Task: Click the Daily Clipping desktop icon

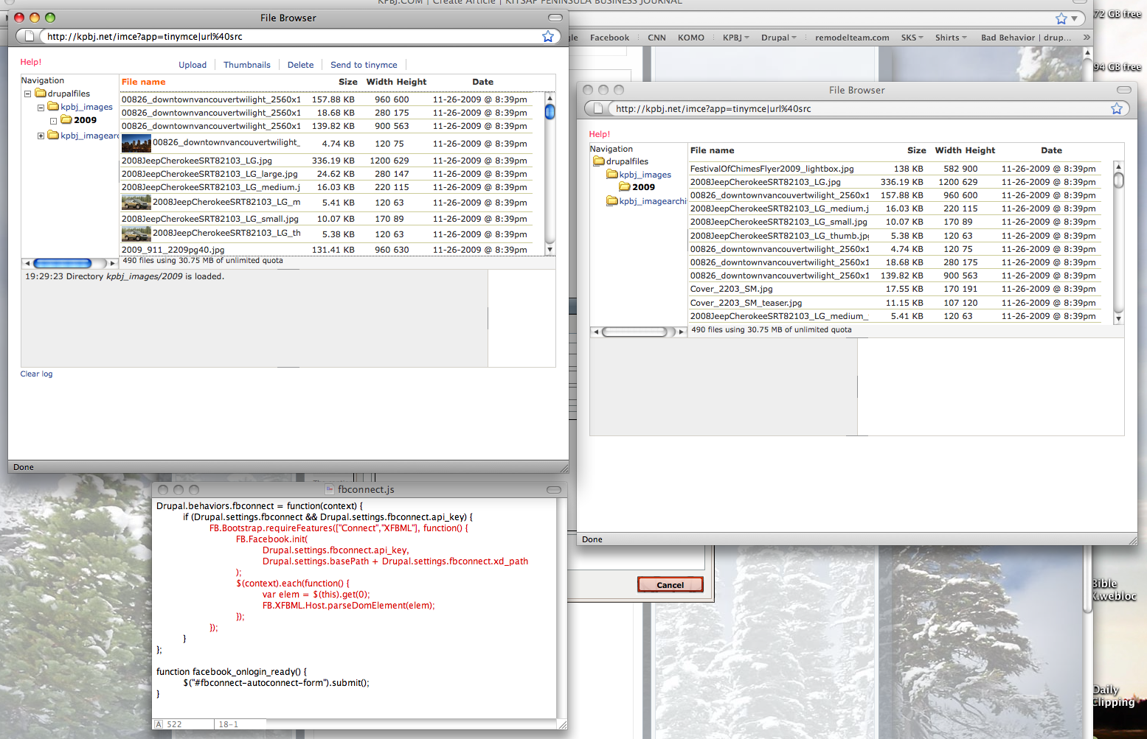Action: coord(1114,696)
